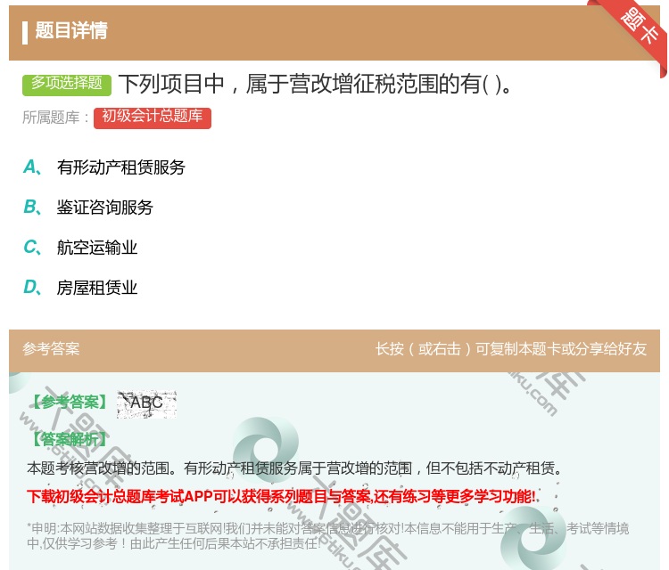Open the 初级会计总题库 question bank tag
Image resolution: width=669 pixels, height=570 pixels.
[153, 118]
